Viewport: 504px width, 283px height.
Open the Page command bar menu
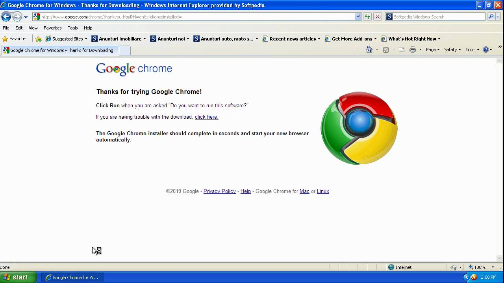pos(432,50)
